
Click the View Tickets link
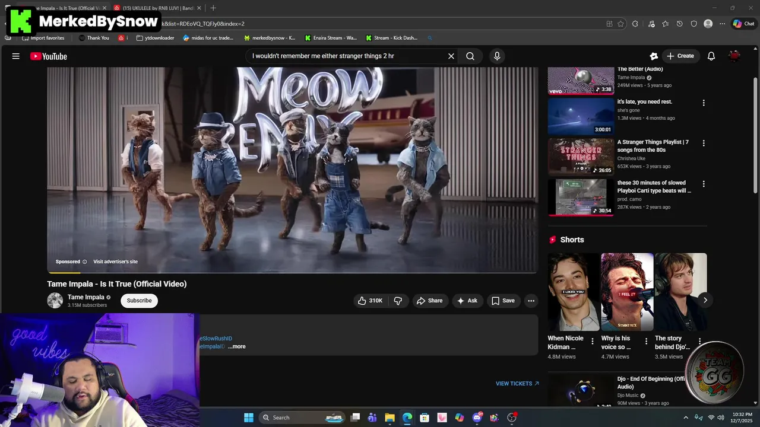[517, 384]
